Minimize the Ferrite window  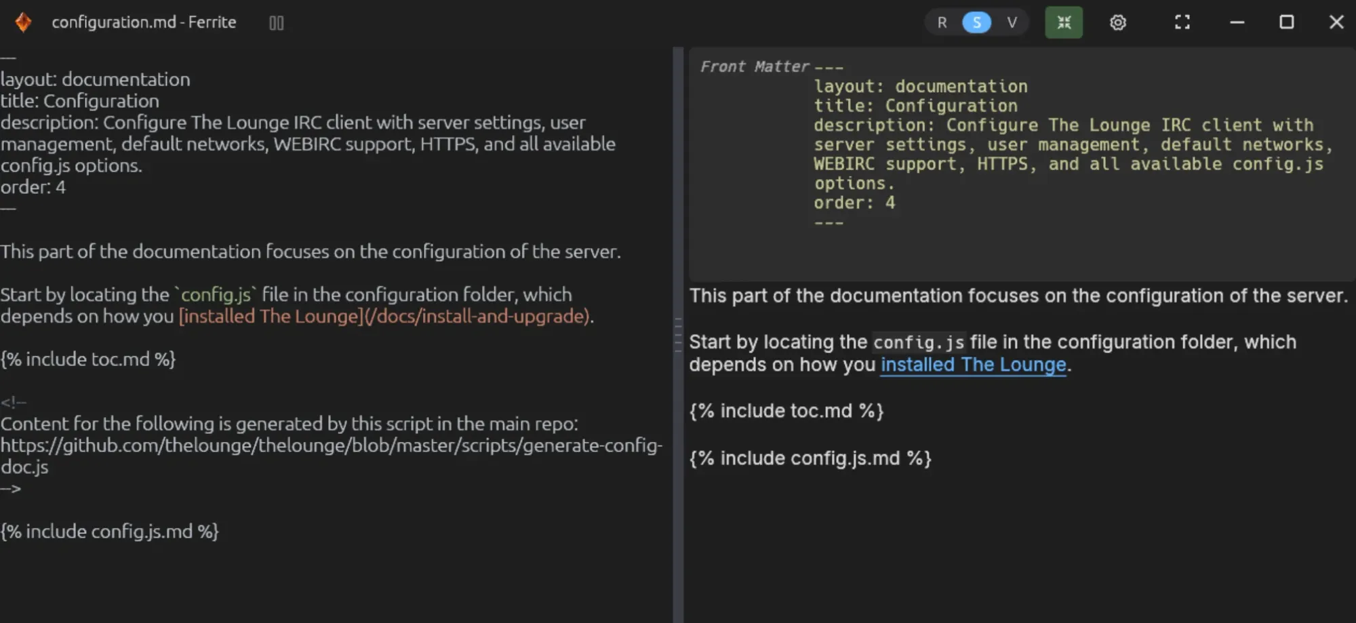pyautogui.click(x=1237, y=22)
